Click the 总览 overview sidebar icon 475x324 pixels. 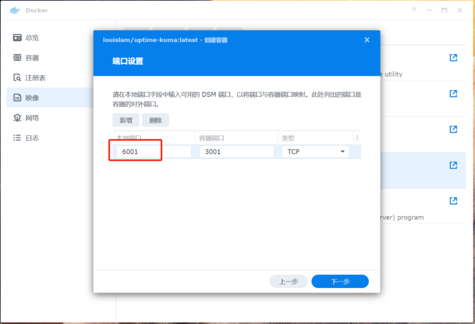tap(17, 37)
